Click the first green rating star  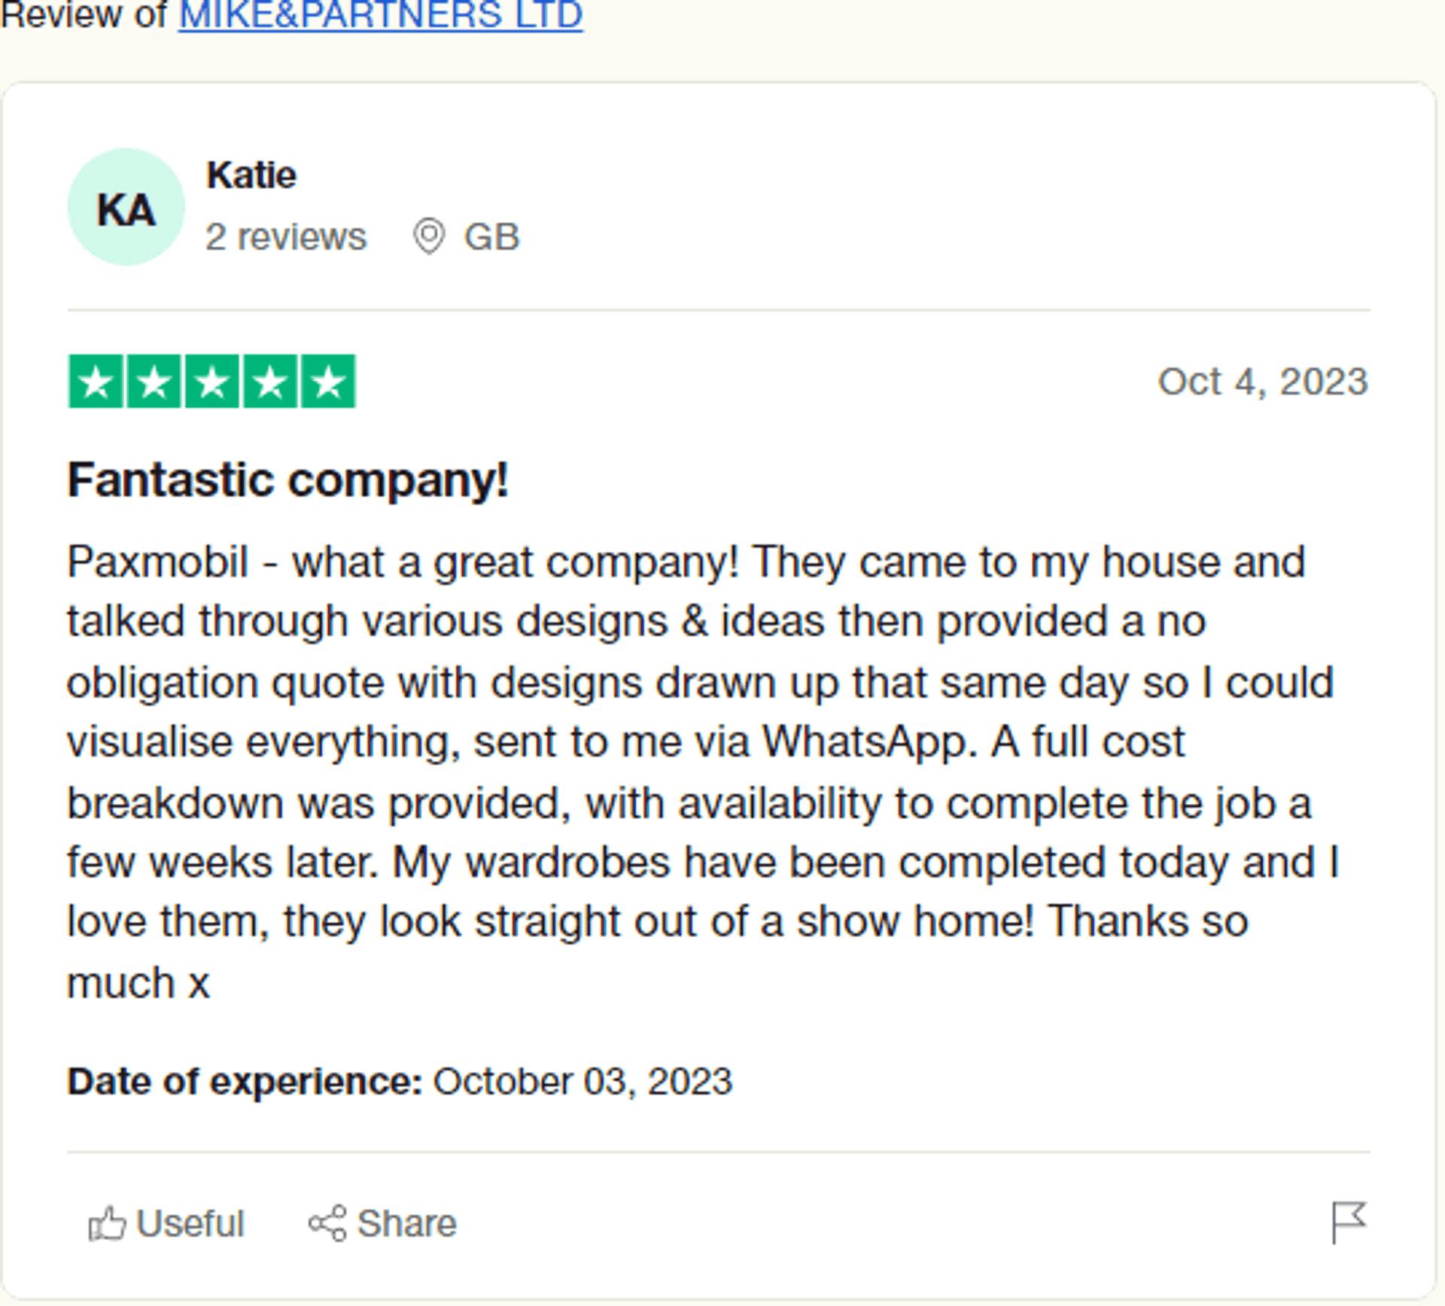[96, 382]
